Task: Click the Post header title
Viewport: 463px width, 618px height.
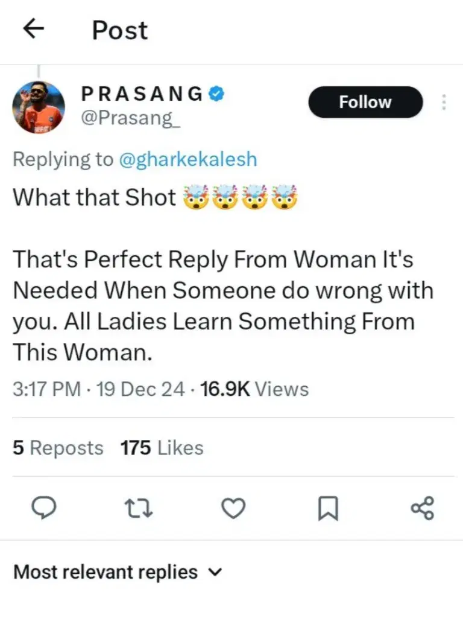Action: pos(119,30)
